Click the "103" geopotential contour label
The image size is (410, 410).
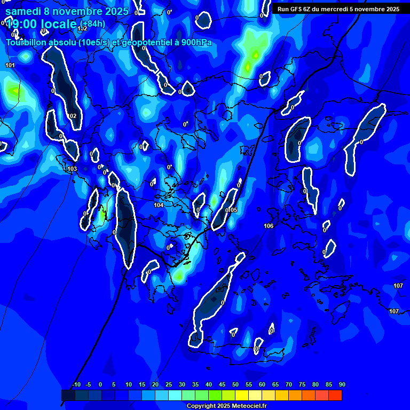(73, 169)
